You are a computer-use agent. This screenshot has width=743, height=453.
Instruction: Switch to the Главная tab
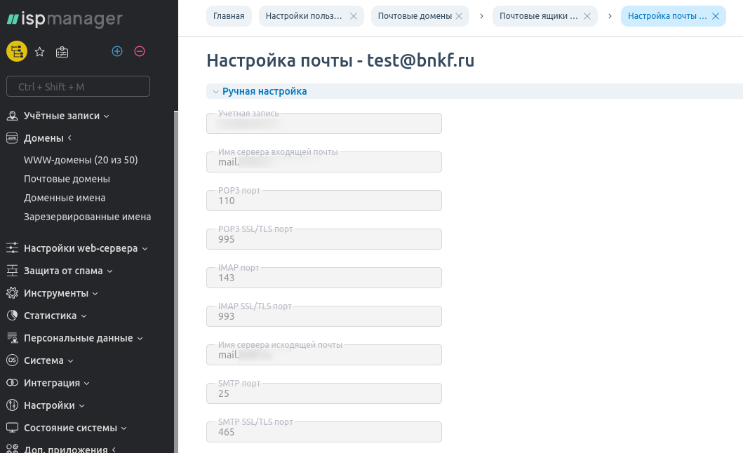pos(229,16)
